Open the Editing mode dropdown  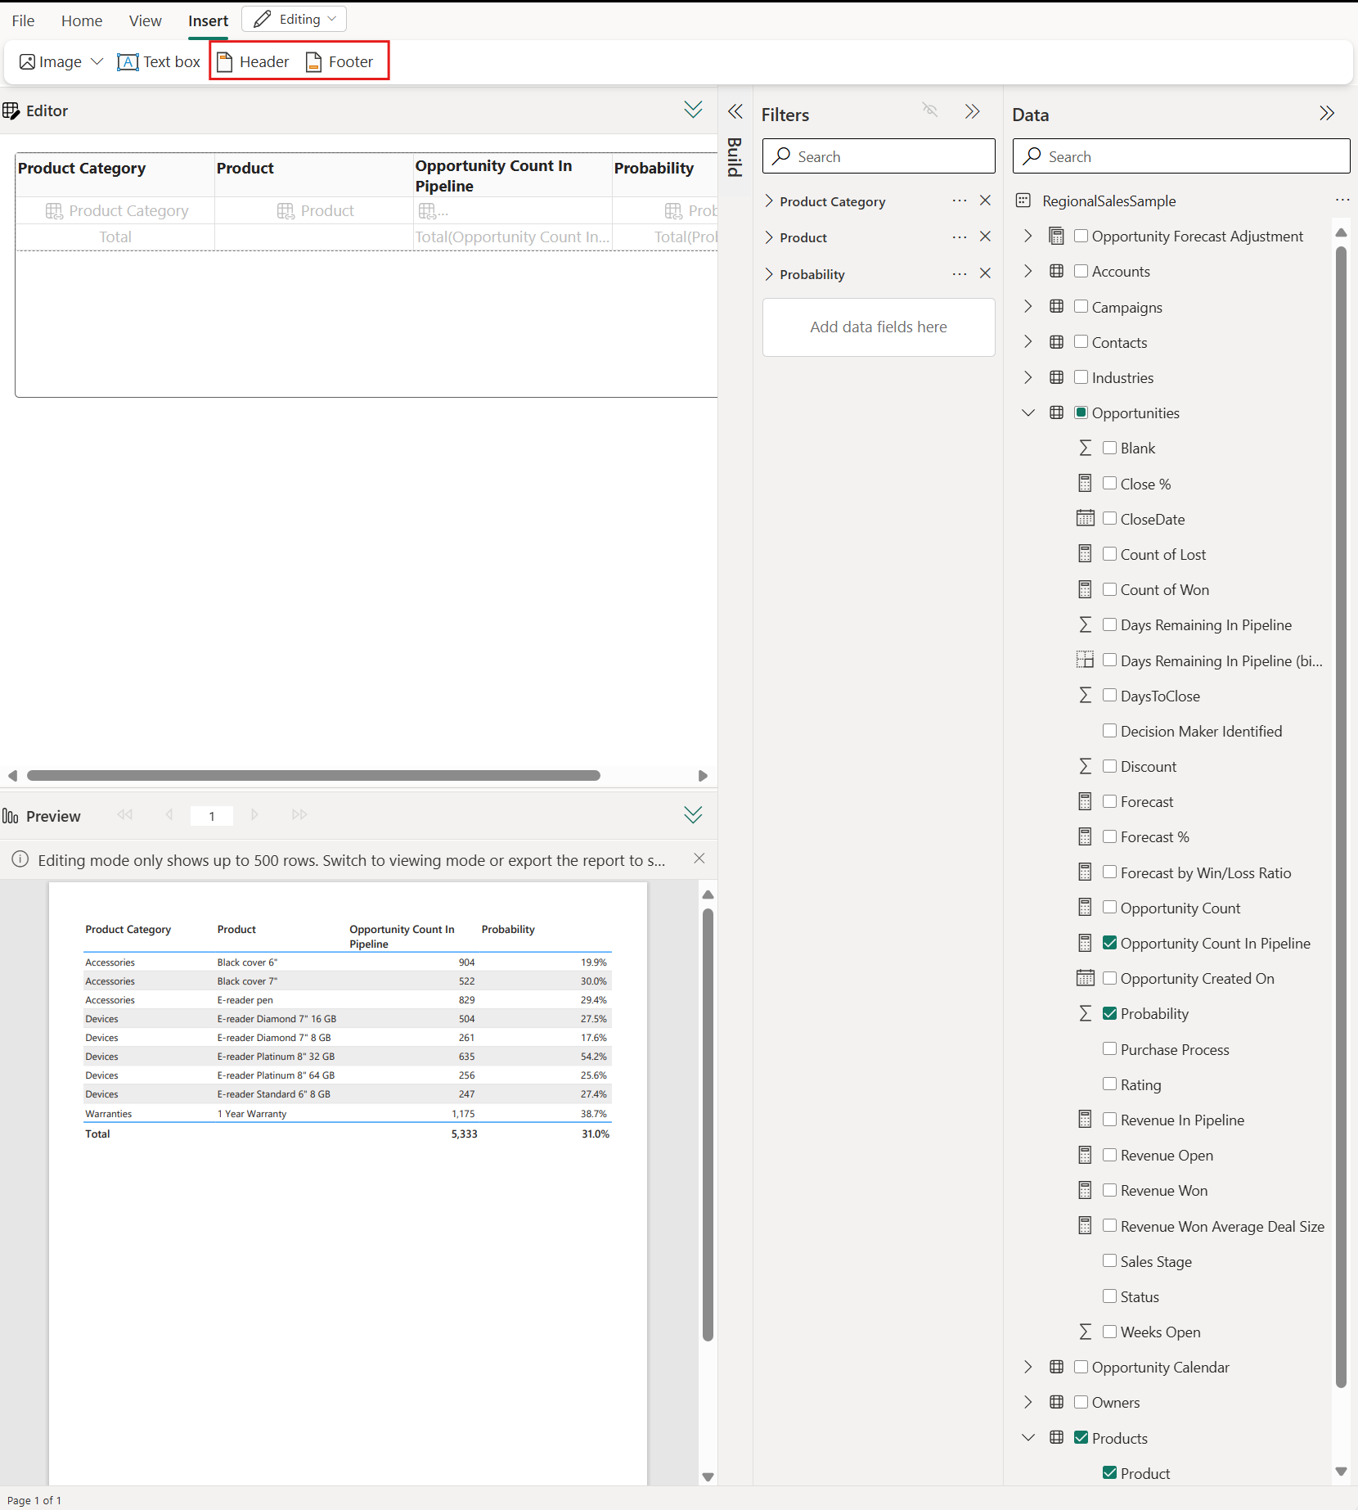pyautogui.click(x=295, y=19)
